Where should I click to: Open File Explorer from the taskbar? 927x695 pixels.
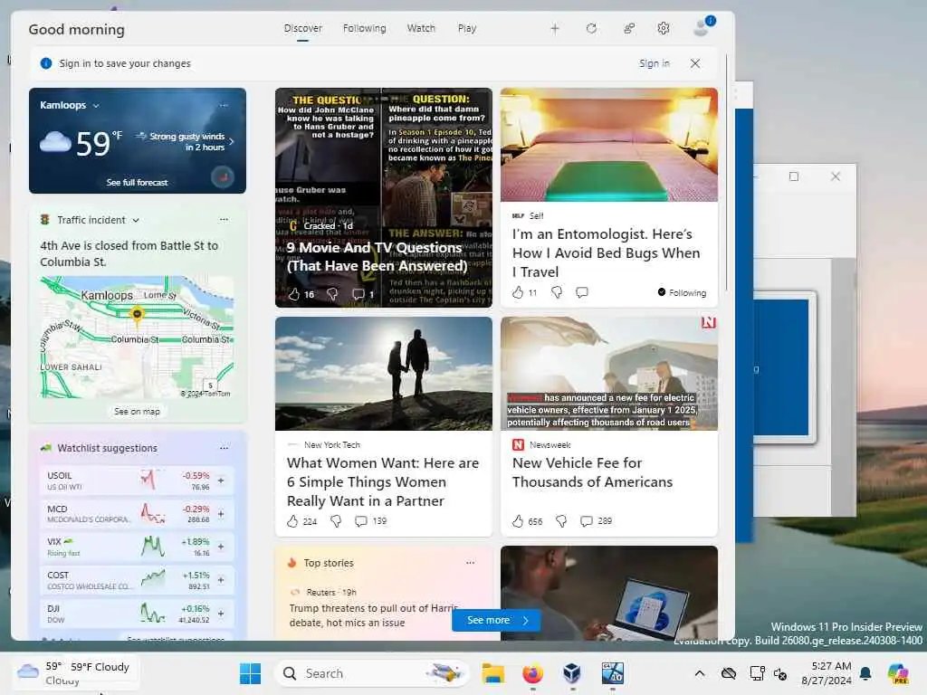493,673
